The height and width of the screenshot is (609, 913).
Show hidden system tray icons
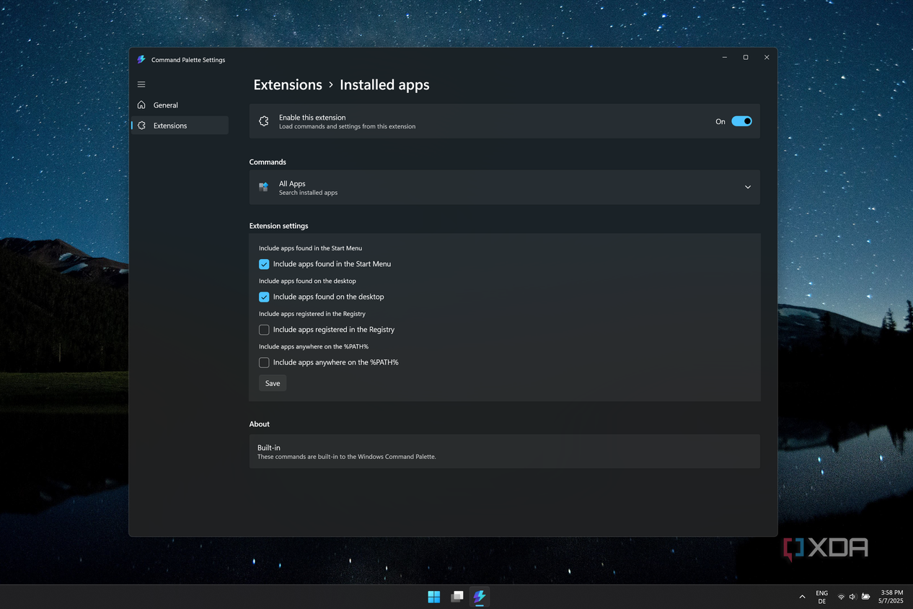pyautogui.click(x=802, y=597)
